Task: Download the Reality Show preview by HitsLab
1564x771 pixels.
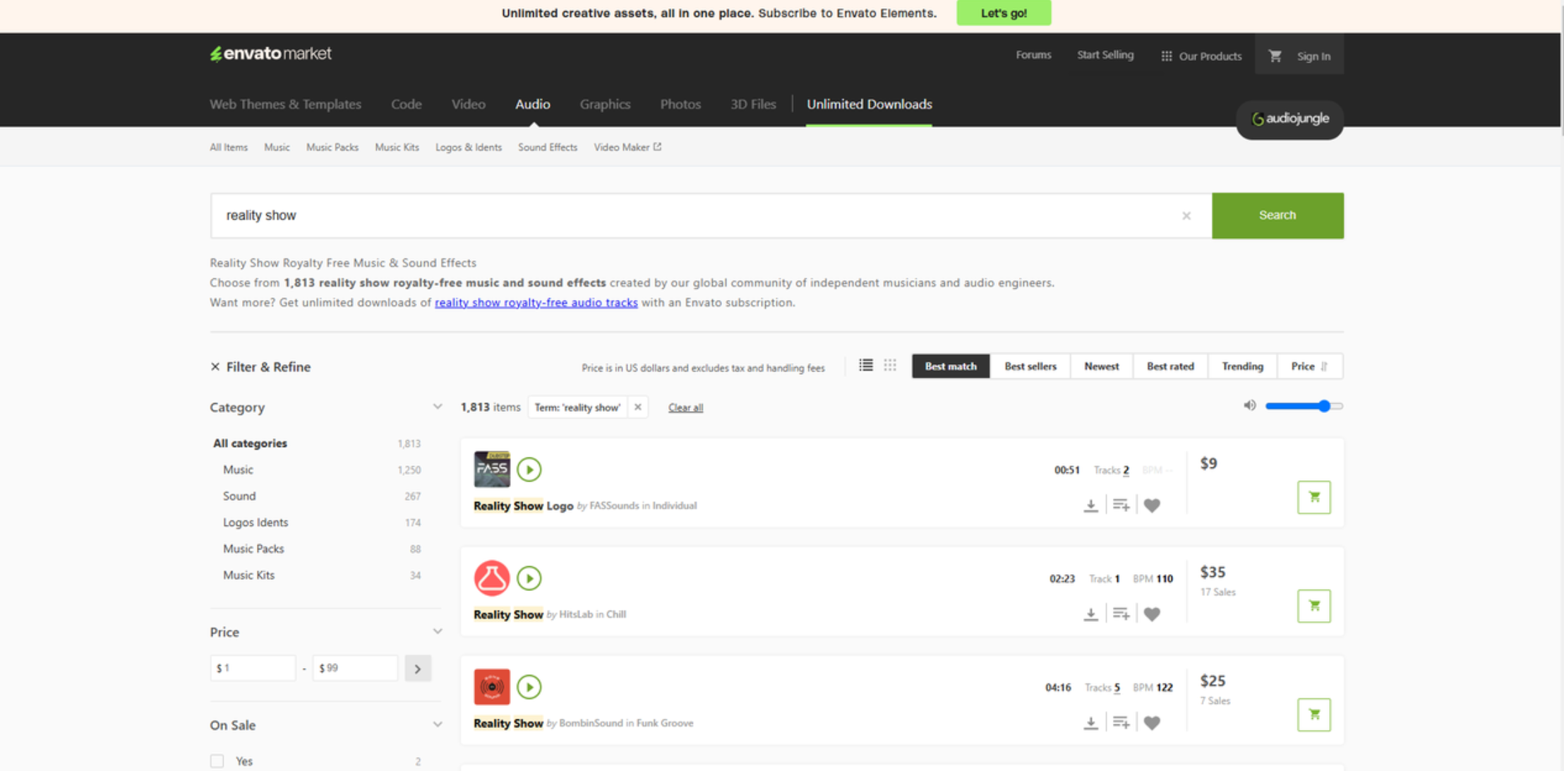Action: [x=1091, y=613]
